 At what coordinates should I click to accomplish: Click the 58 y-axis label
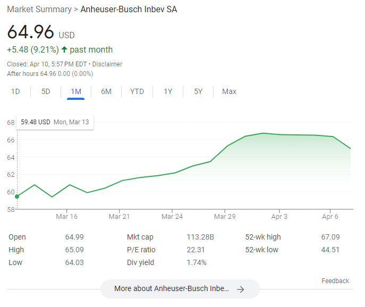pos(11,209)
